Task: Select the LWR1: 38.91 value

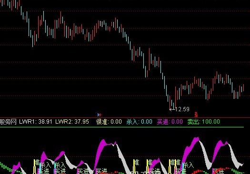Action: [x=36, y=122]
